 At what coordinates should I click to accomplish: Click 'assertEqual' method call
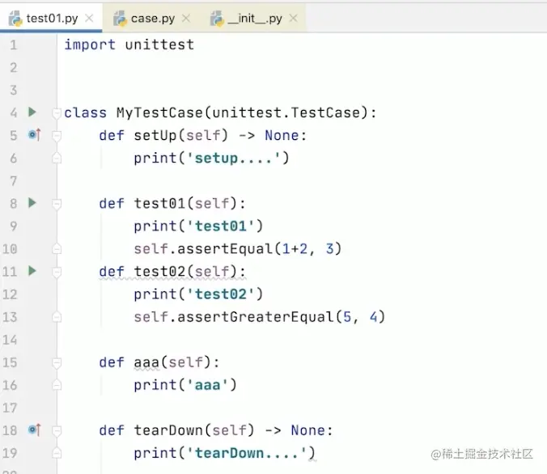coord(225,248)
